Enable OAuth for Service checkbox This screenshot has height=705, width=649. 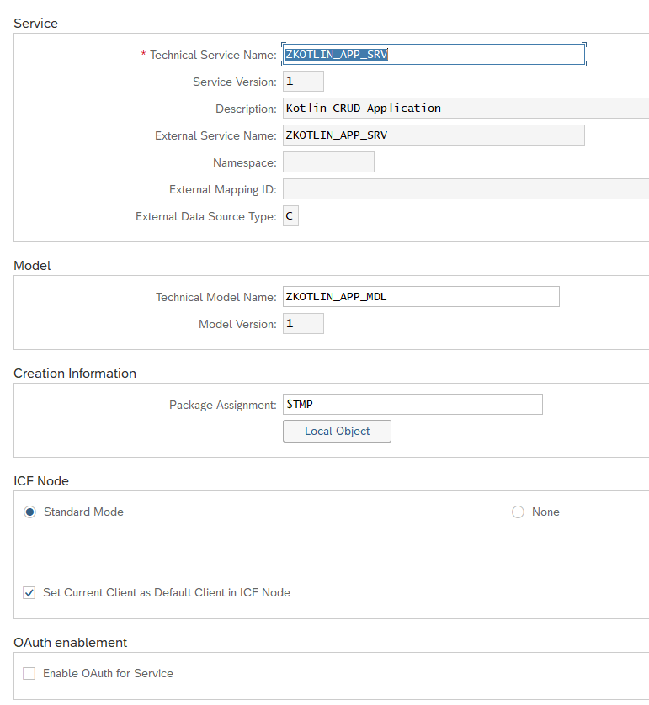click(29, 674)
